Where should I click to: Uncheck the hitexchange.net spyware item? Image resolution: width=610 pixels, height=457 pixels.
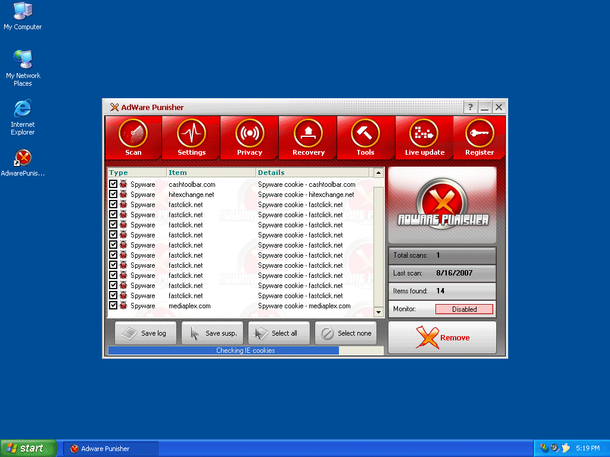[113, 194]
